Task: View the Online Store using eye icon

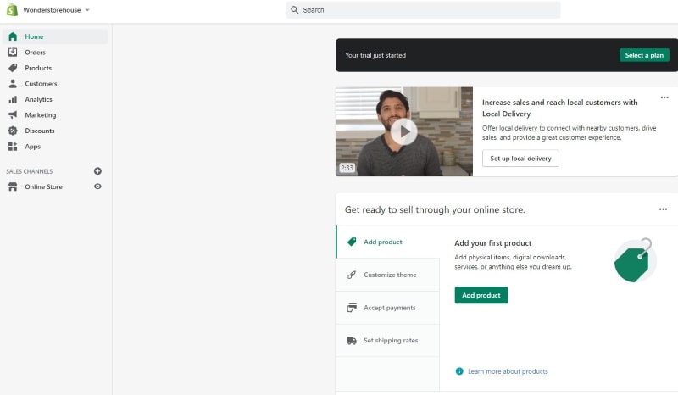Action: [x=97, y=186]
